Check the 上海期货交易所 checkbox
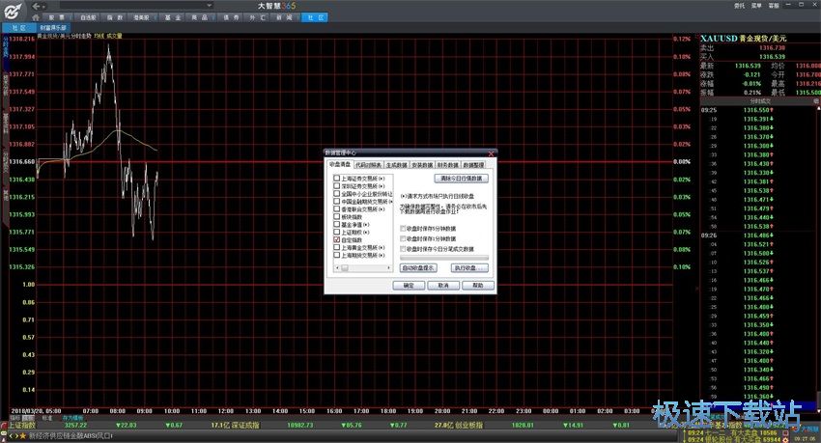 tap(337, 255)
